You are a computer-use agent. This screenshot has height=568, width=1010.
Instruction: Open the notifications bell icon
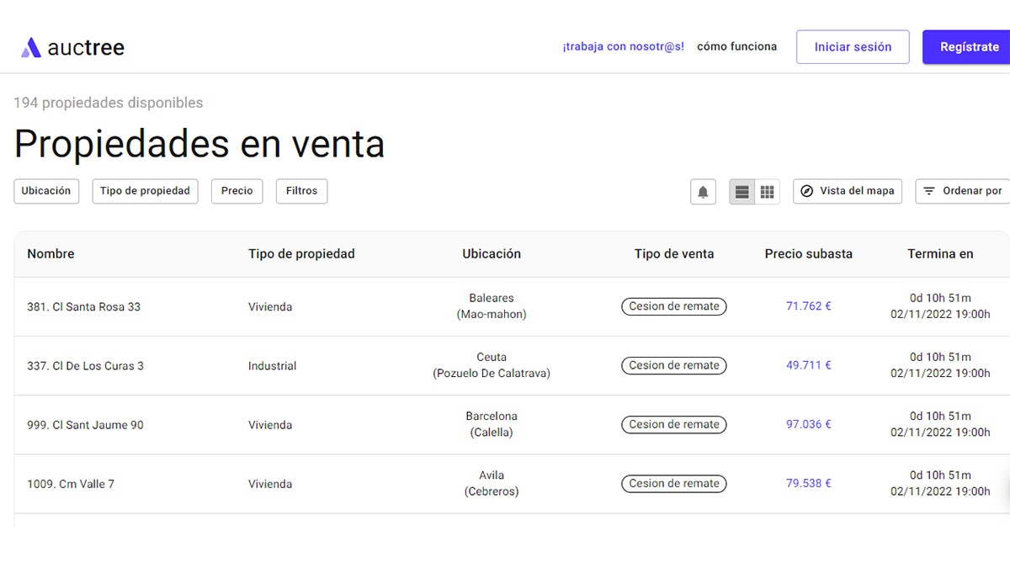(703, 191)
